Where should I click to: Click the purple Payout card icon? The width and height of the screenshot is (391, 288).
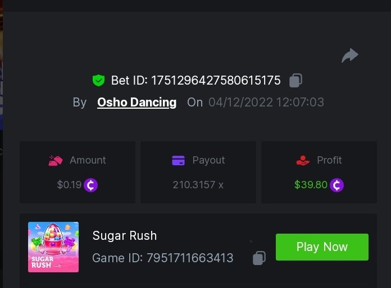click(178, 161)
